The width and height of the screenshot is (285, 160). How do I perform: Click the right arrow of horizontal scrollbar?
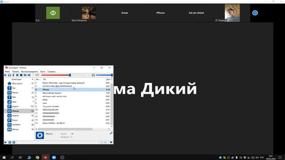[x=109, y=129]
